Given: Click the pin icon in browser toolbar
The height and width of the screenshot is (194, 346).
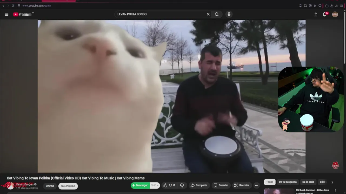Looking at the screenshot, I should (x=300, y=6).
